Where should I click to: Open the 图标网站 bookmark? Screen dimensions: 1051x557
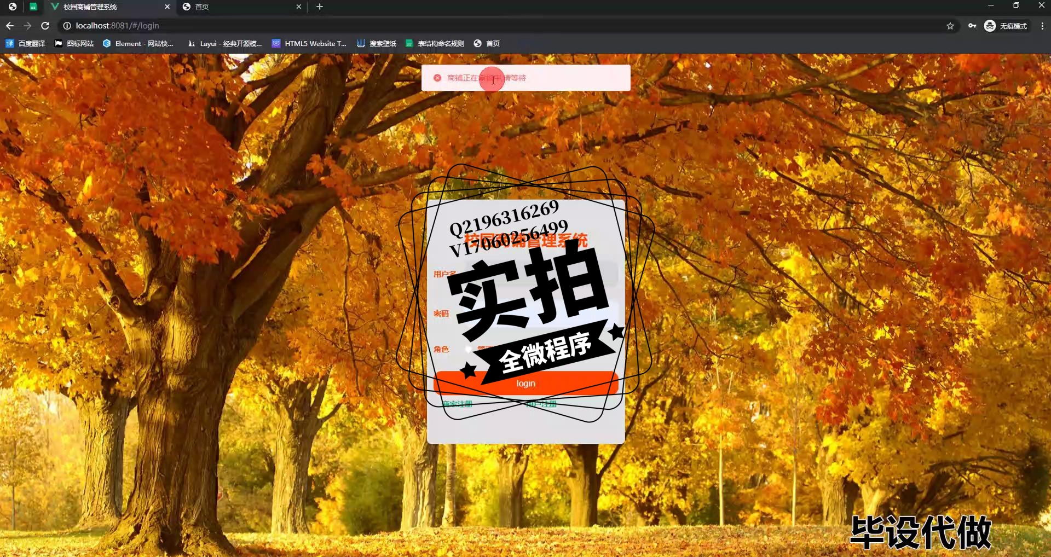(74, 43)
